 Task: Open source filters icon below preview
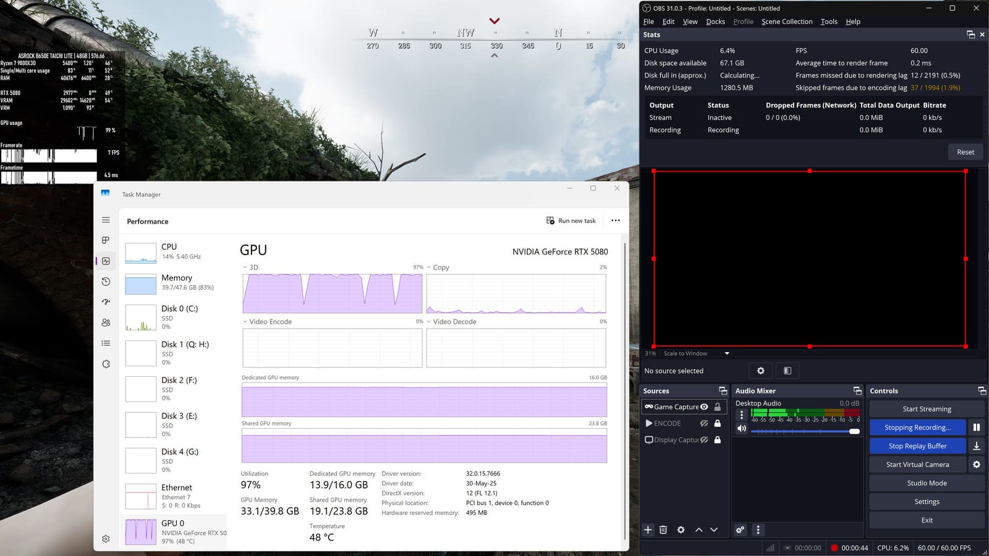point(787,371)
